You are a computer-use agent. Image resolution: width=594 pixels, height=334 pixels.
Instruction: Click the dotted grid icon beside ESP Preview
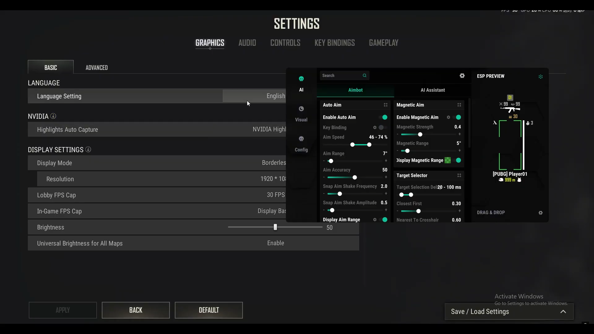click(540, 77)
